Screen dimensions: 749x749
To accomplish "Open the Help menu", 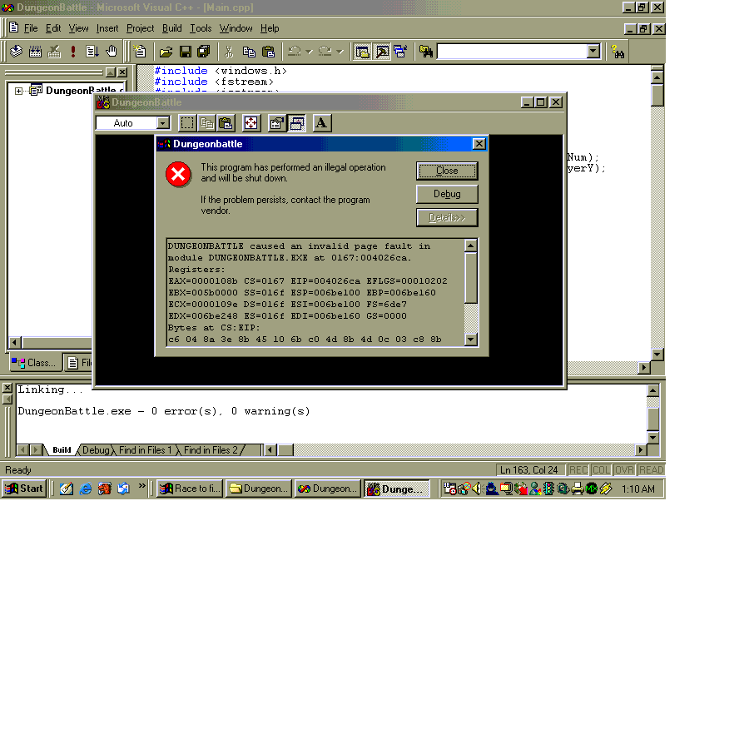I will (x=270, y=28).
